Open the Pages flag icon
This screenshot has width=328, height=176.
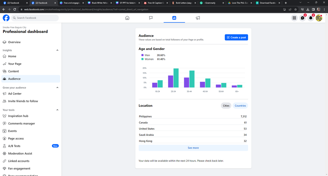[151, 18]
